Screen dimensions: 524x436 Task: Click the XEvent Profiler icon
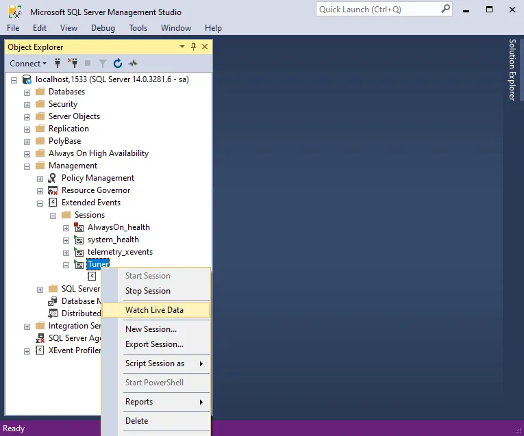tap(40, 350)
